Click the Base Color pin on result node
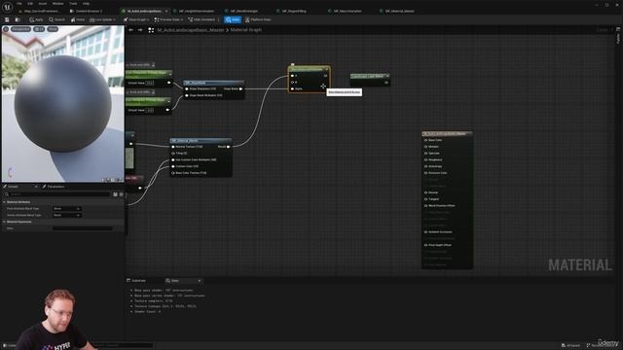 pos(425,140)
